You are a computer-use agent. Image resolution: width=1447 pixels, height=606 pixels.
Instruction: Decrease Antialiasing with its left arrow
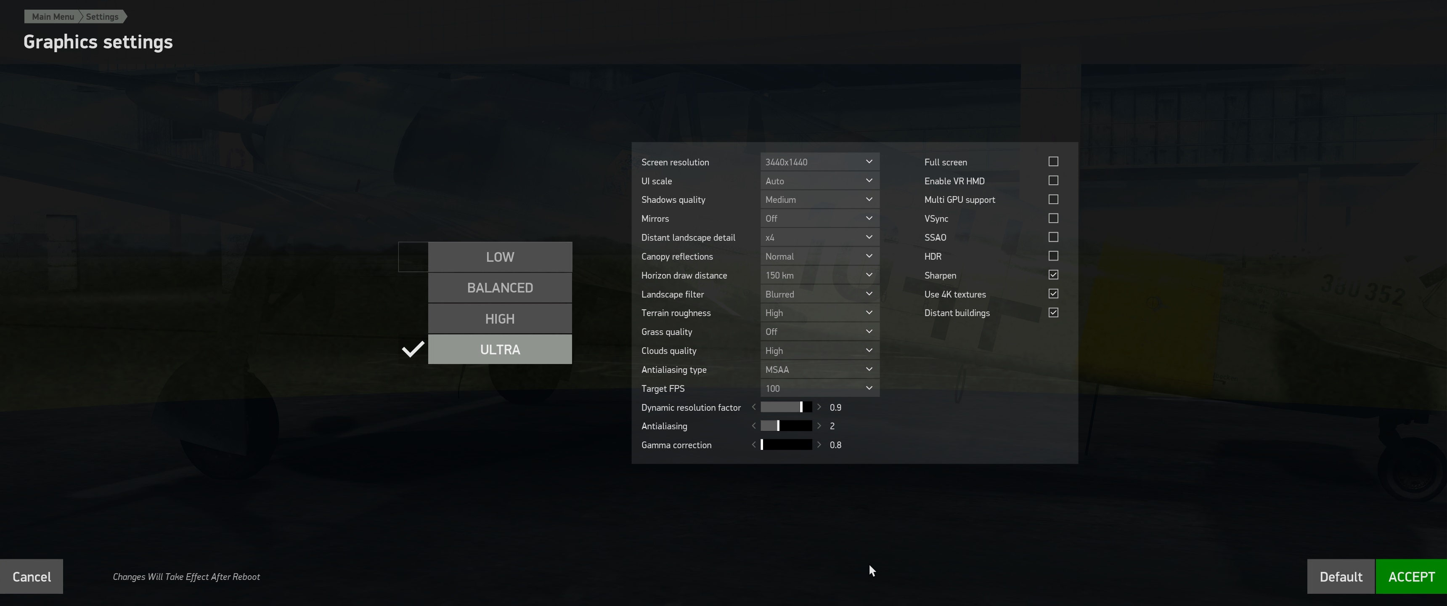coord(754,425)
